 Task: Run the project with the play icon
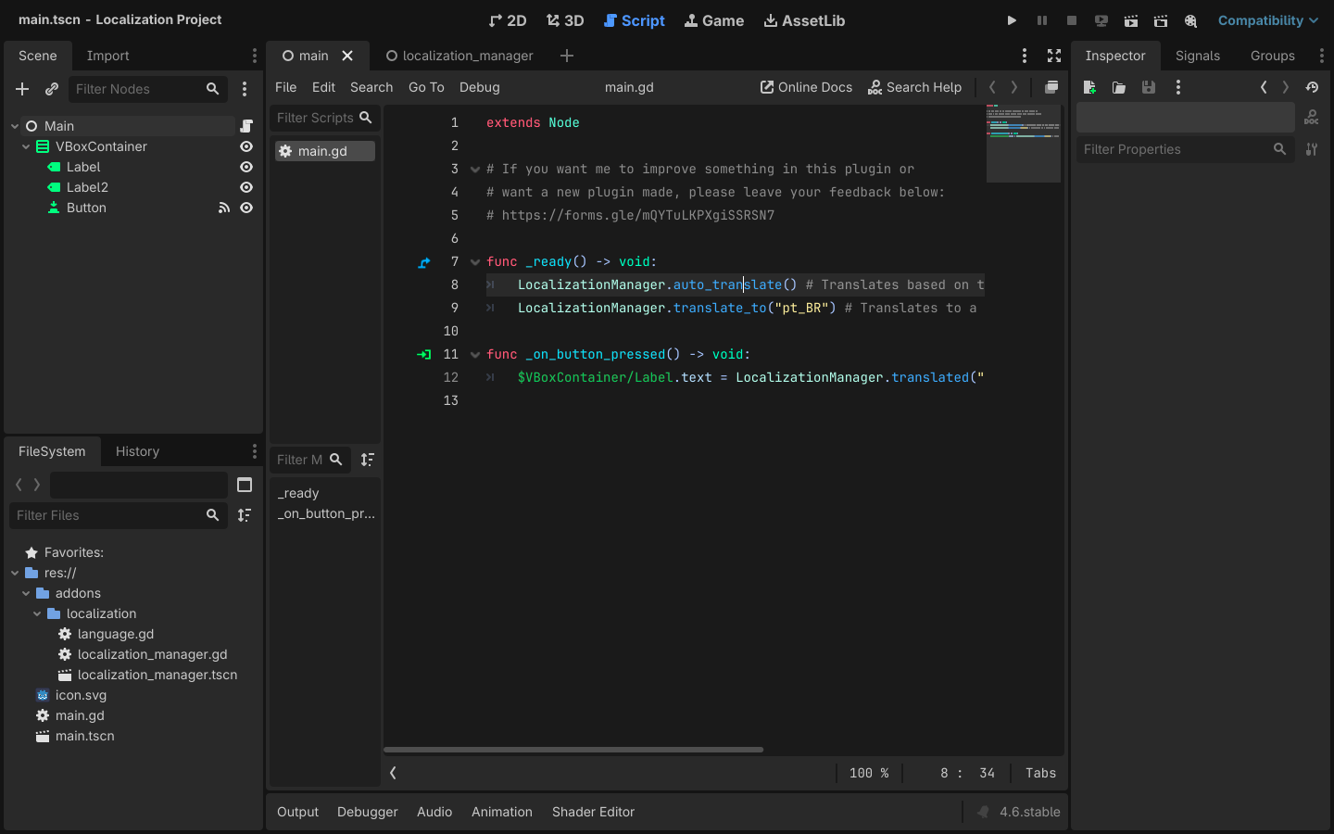(1012, 20)
